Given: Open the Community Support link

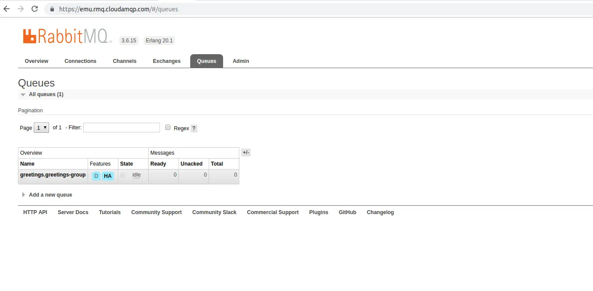Looking at the screenshot, I should pyautogui.click(x=156, y=212).
